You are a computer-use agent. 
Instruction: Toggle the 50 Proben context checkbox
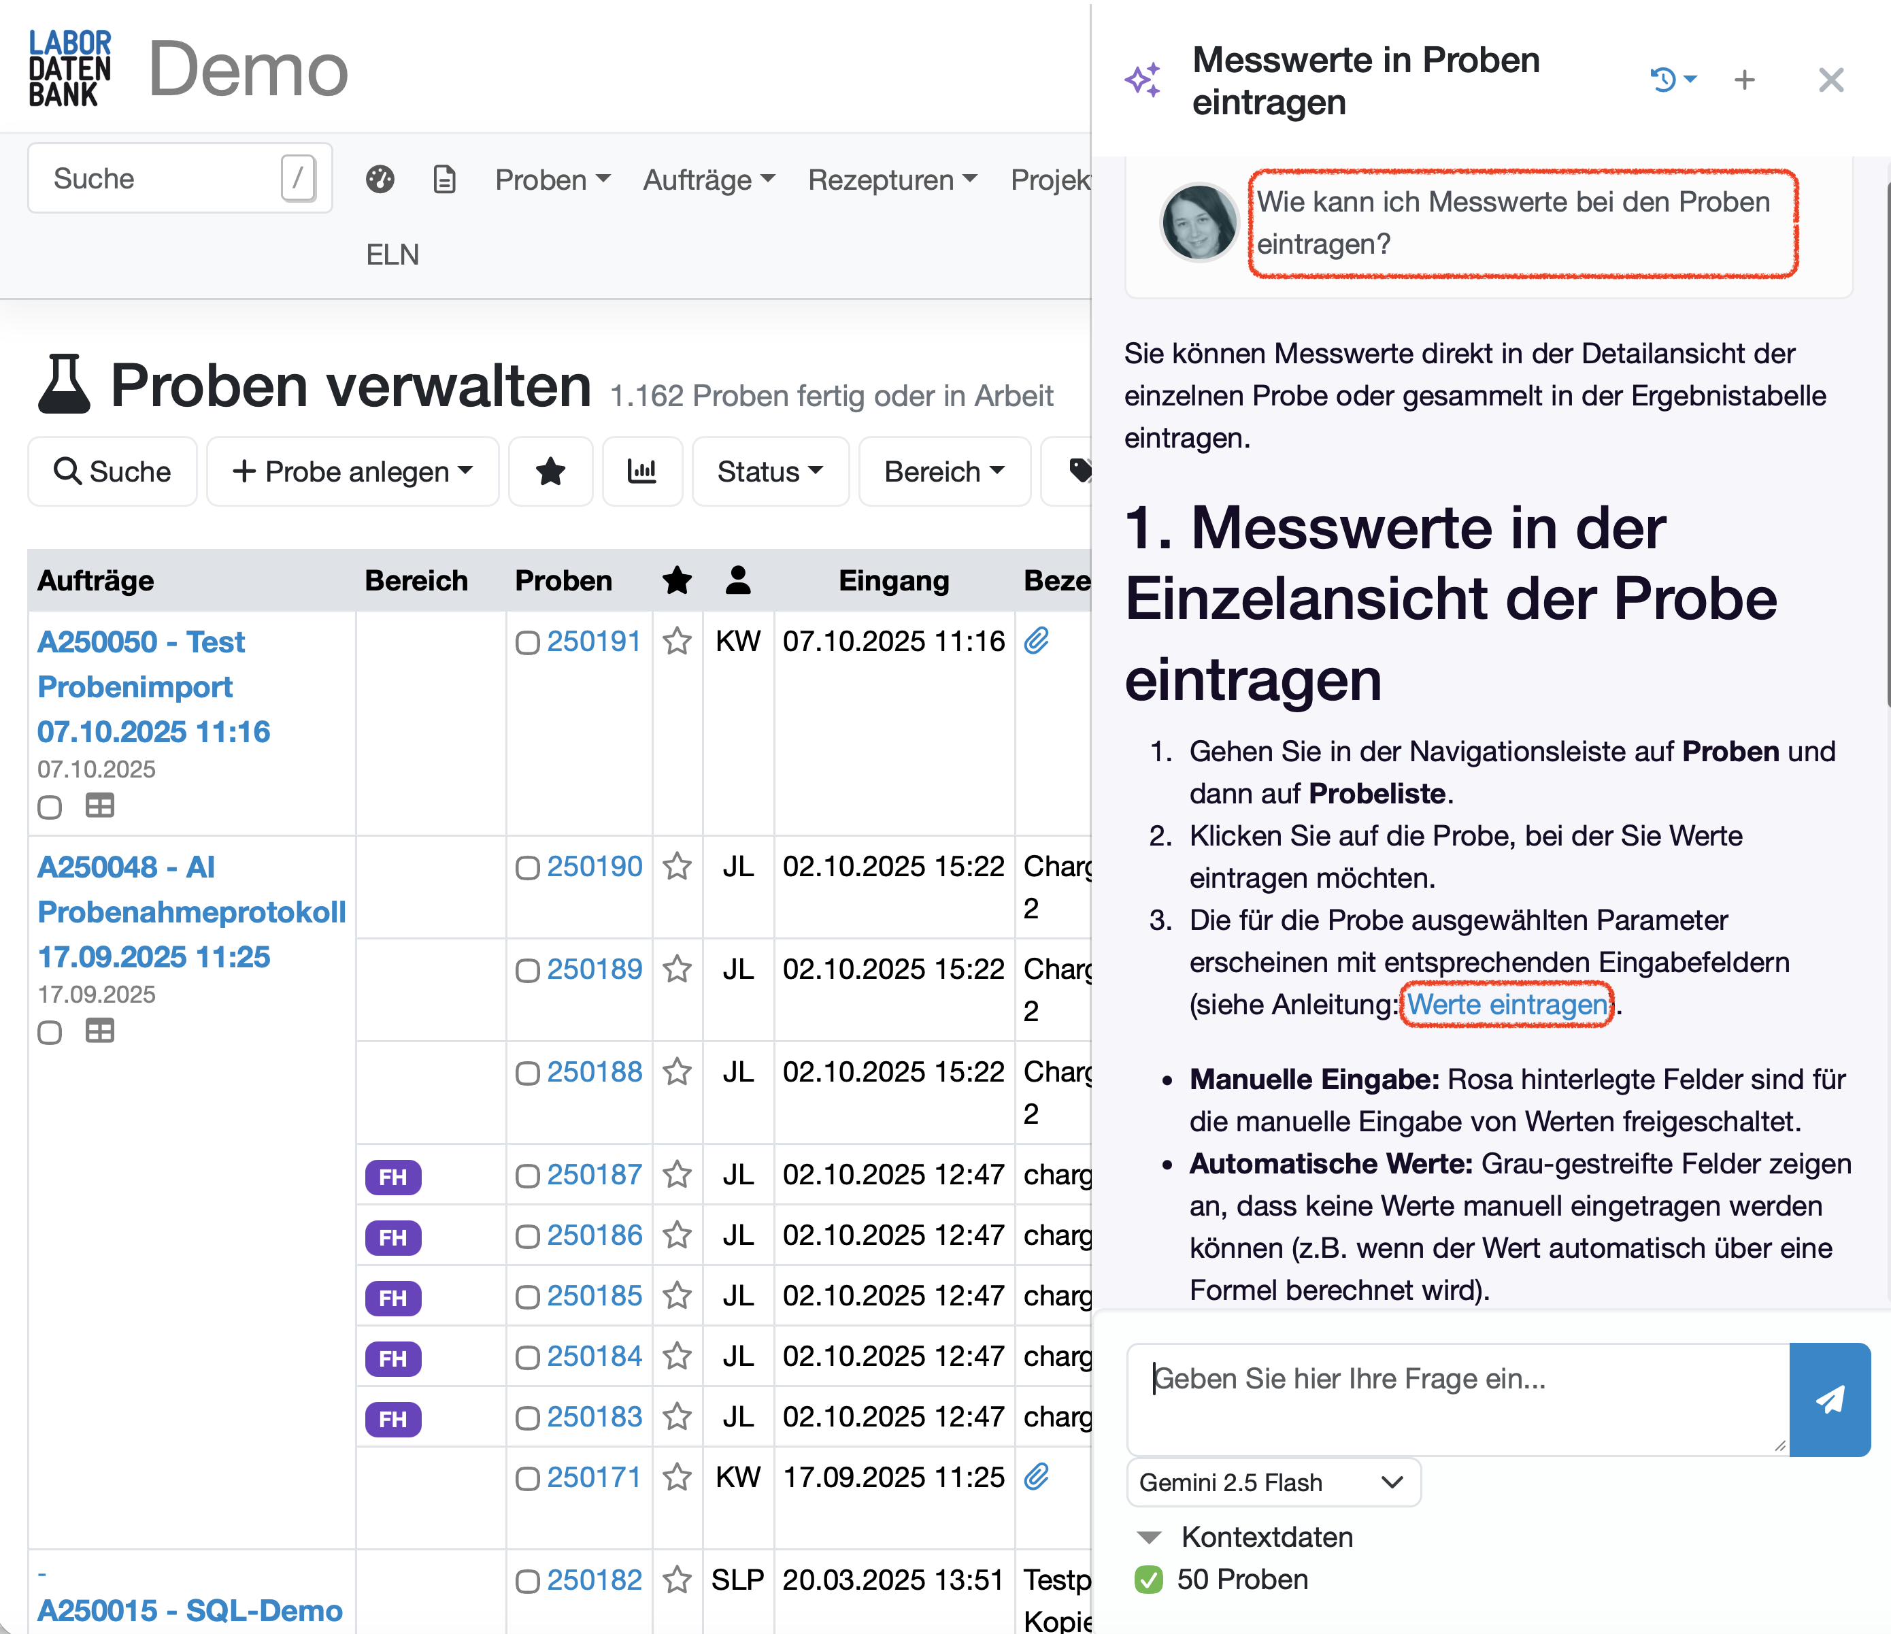point(1148,1579)
